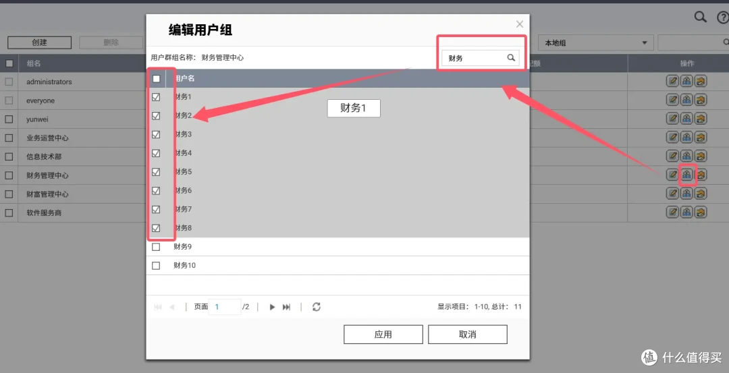Click group users icon for 软件服务商
The width and height of the screenshot is (729, 373).
[686, 212]
